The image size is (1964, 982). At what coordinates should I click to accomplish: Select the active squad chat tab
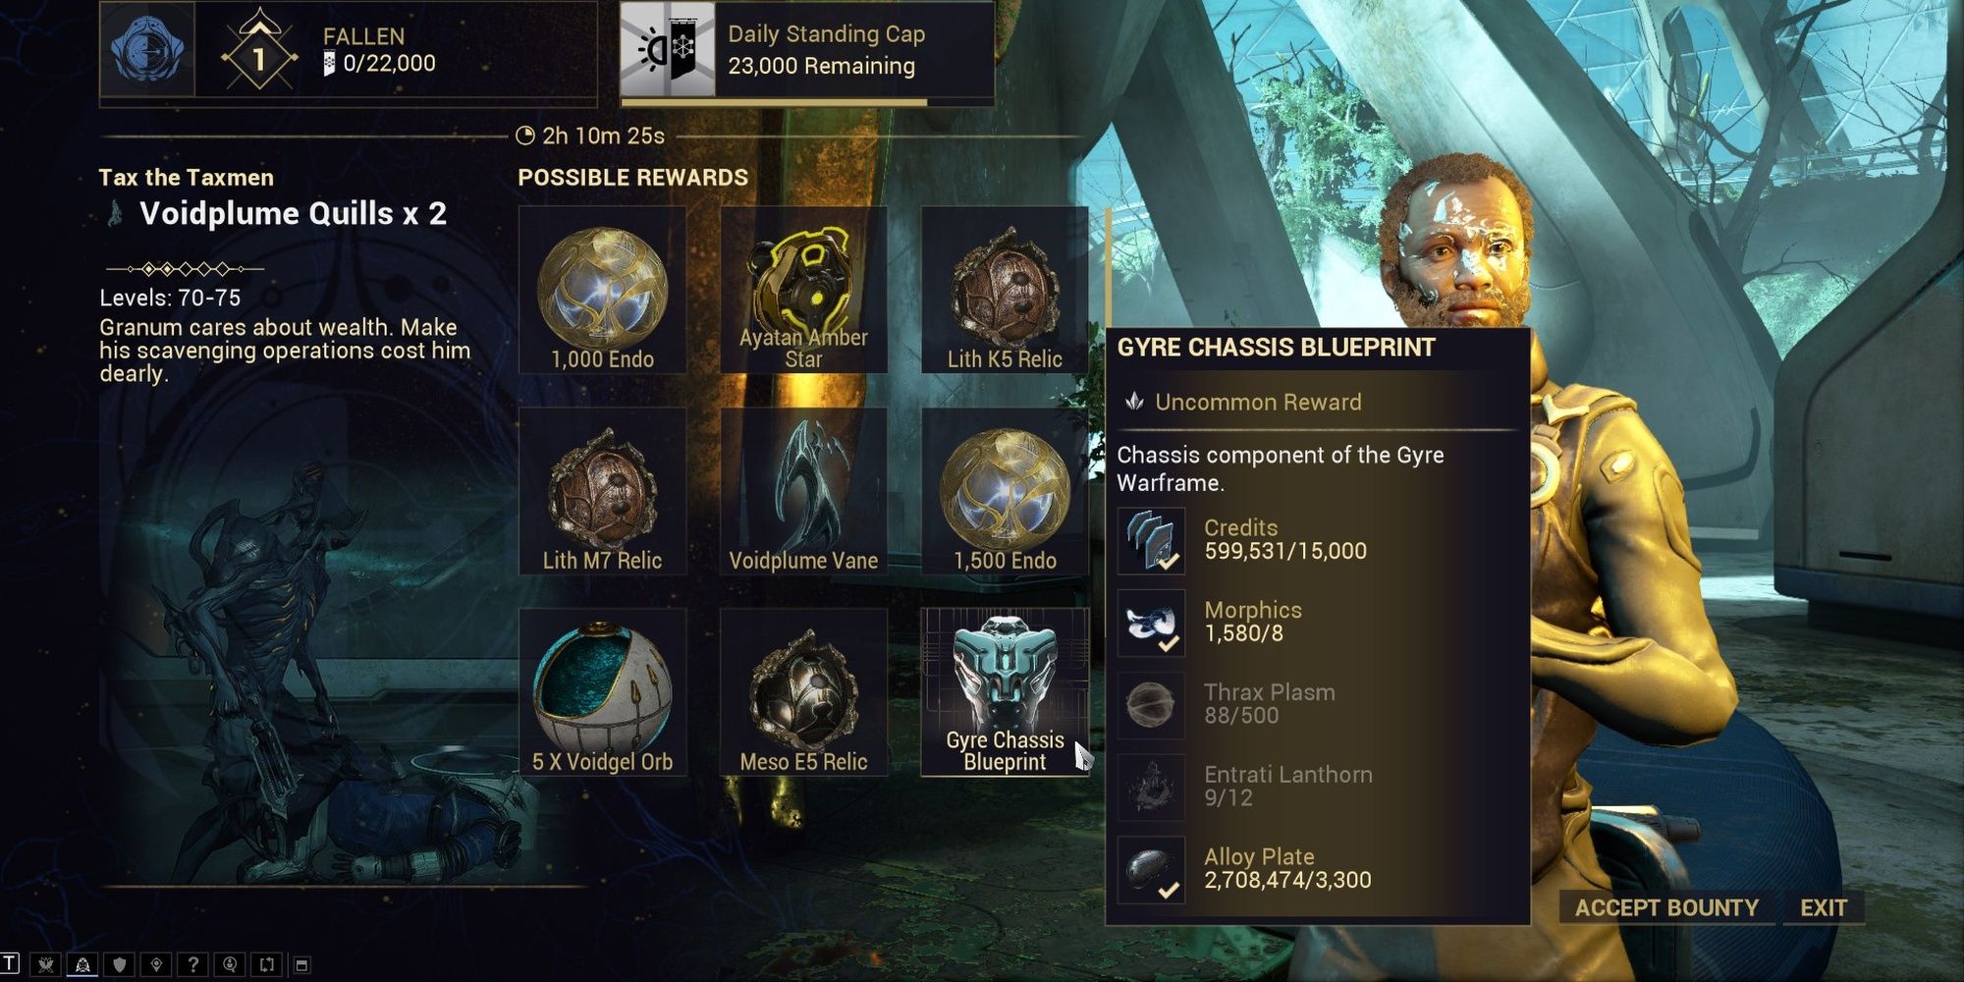coord(82,964)
